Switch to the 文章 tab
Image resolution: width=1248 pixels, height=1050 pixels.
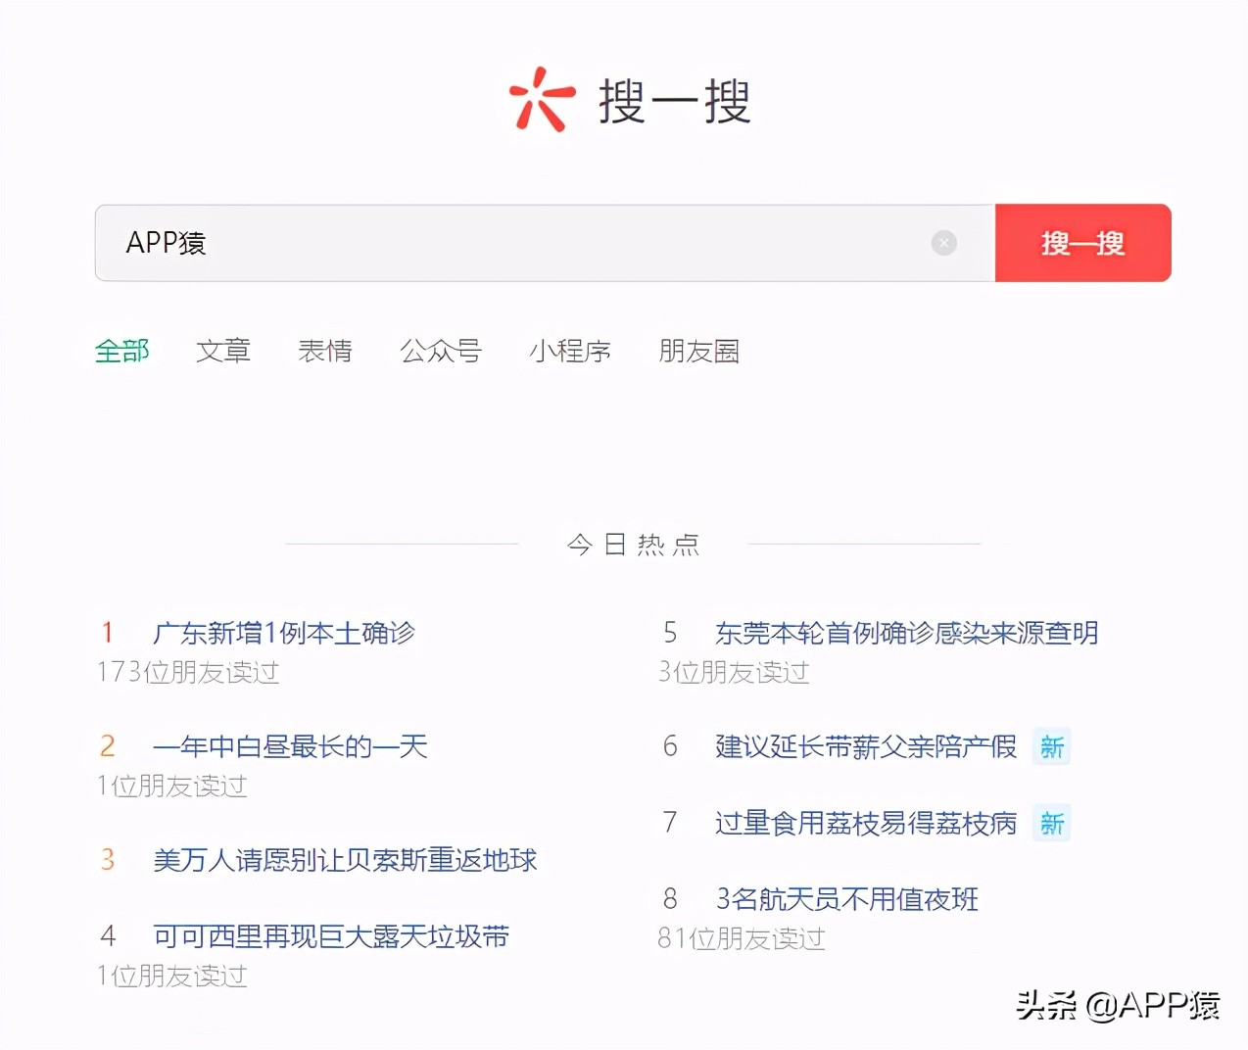click(224, 352)
